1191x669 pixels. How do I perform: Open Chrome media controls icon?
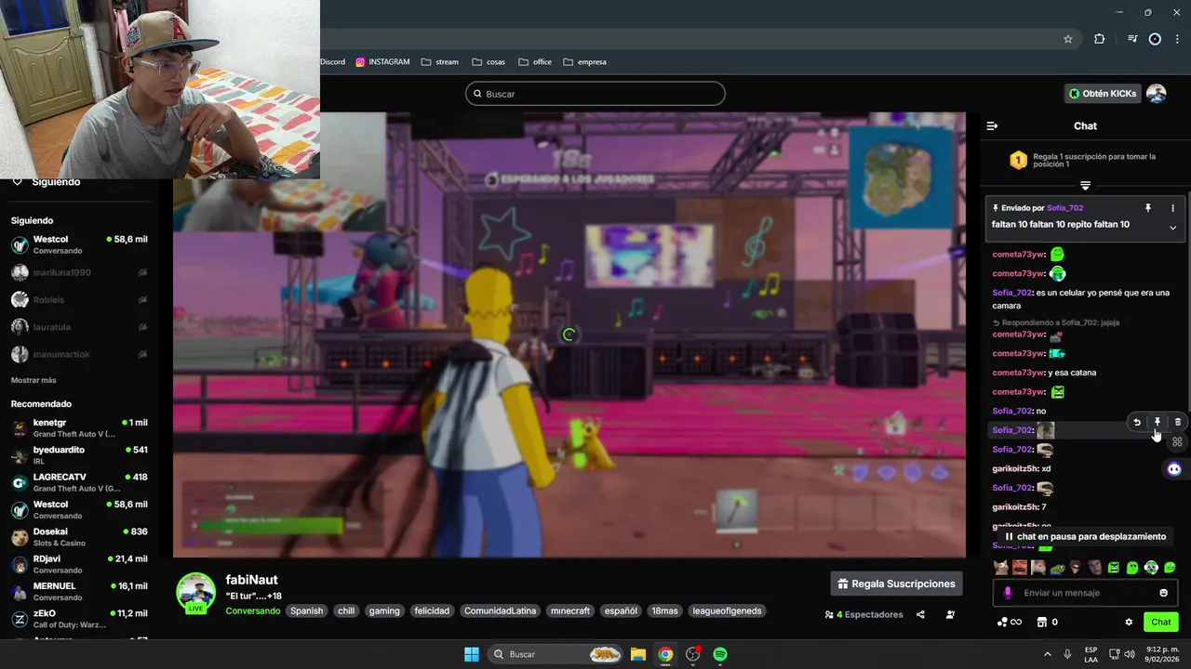click(x=1132, y=39)
